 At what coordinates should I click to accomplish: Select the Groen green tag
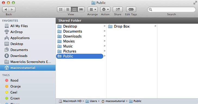click(x=28, y=98)
